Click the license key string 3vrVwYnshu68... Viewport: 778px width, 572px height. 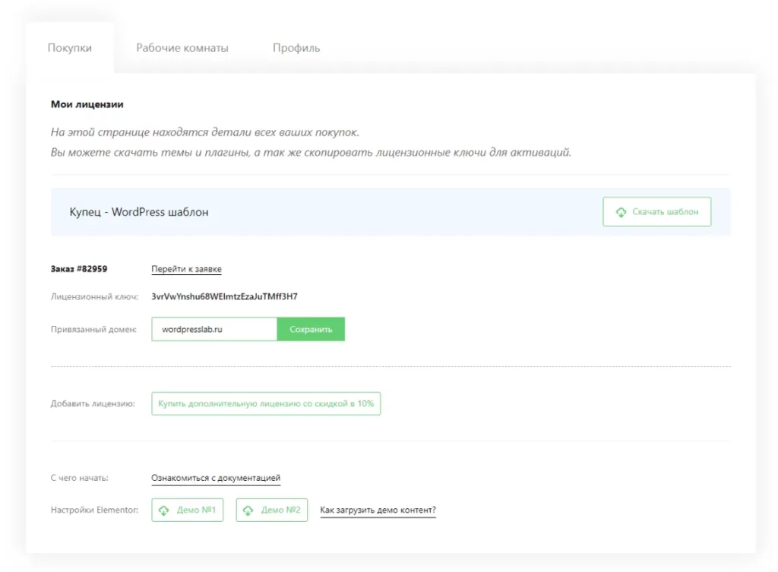224,296
